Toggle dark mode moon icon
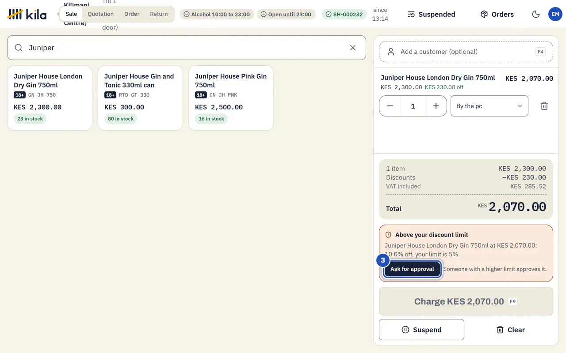This screenshot has height=353, width=566. [536, 14]
